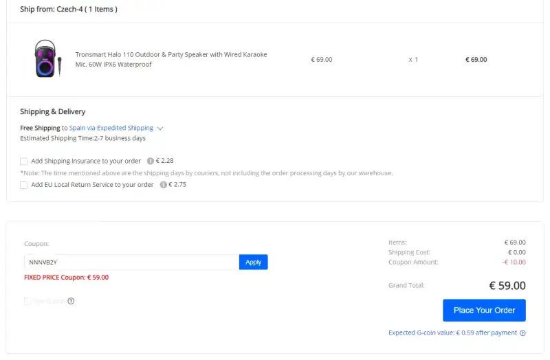The height and width of the screenshot is (360, 550).
Task: Click the Add Shipping Insurance label
Action: point(86,161)
